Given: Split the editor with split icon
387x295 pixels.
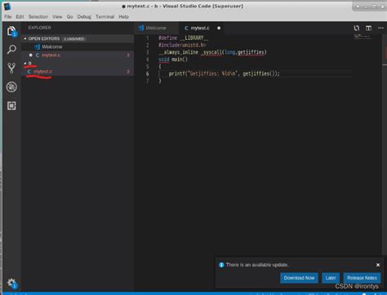Looking at the screenshot, I should pyautogui.click(x=368, y=28).
